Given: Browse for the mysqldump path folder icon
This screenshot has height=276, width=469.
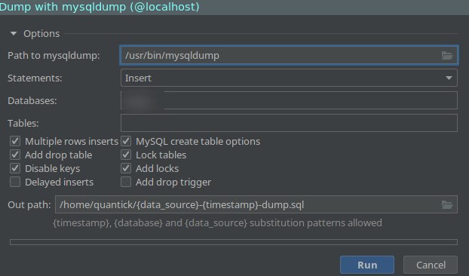Looking at the screenshot, I should 447,55.
